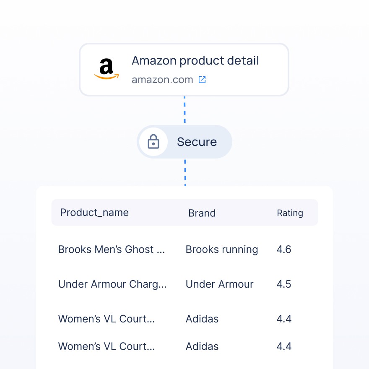
Task: Click the 4.5 rating value
Action: 284,284
